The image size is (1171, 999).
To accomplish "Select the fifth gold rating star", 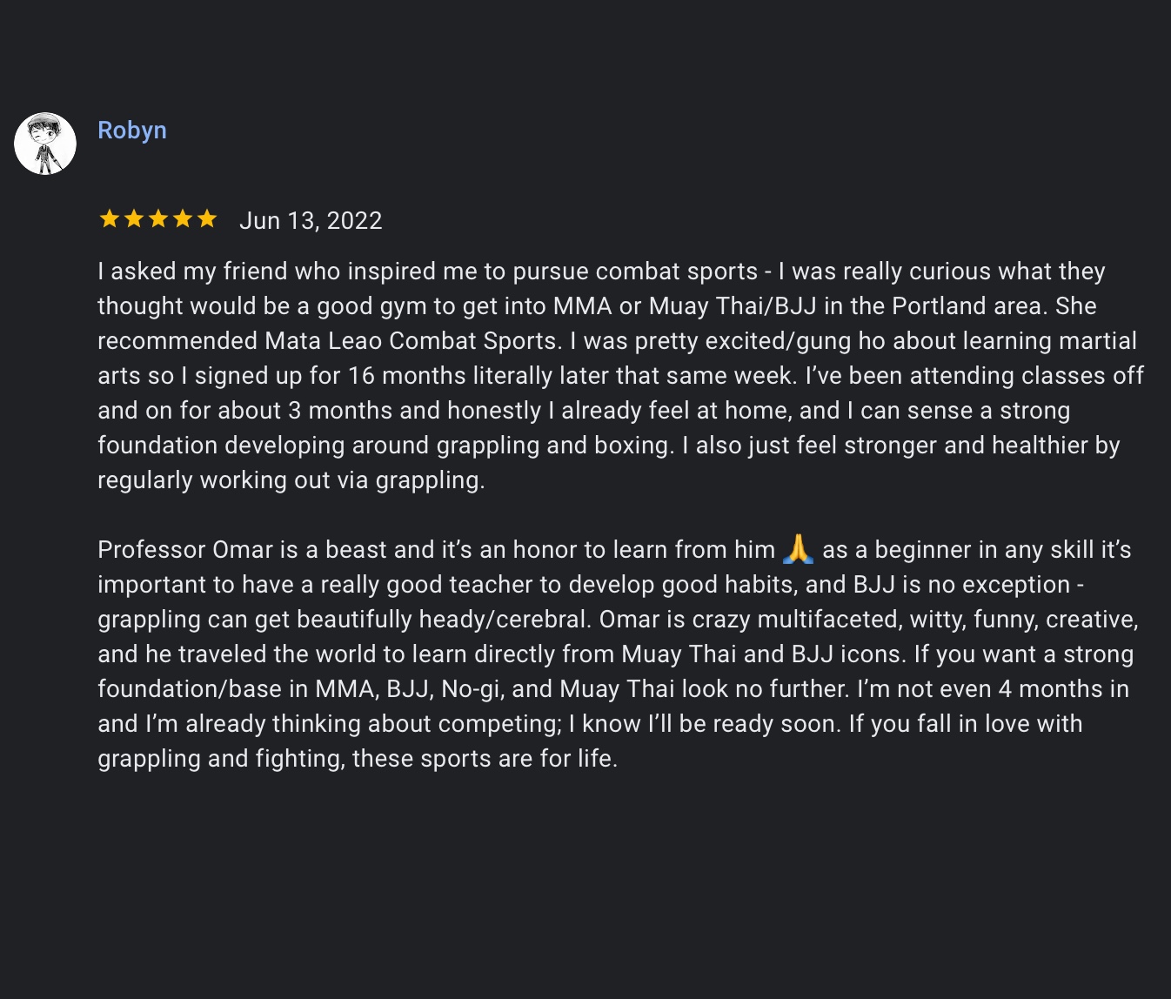I will pos(207,218).
